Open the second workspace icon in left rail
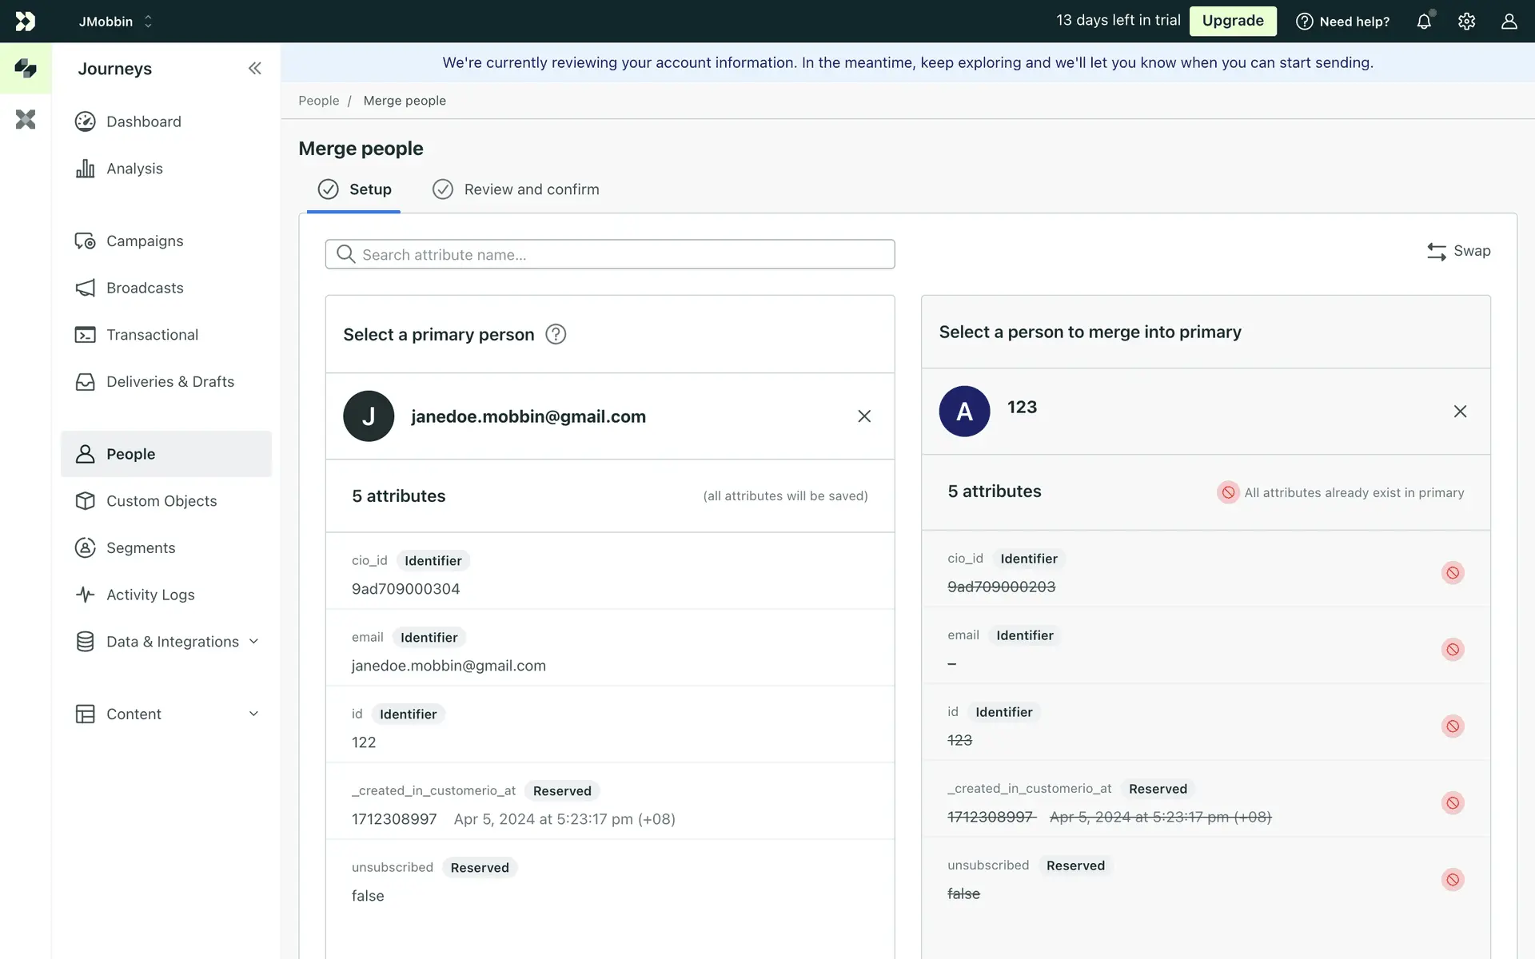 (26, 119)
